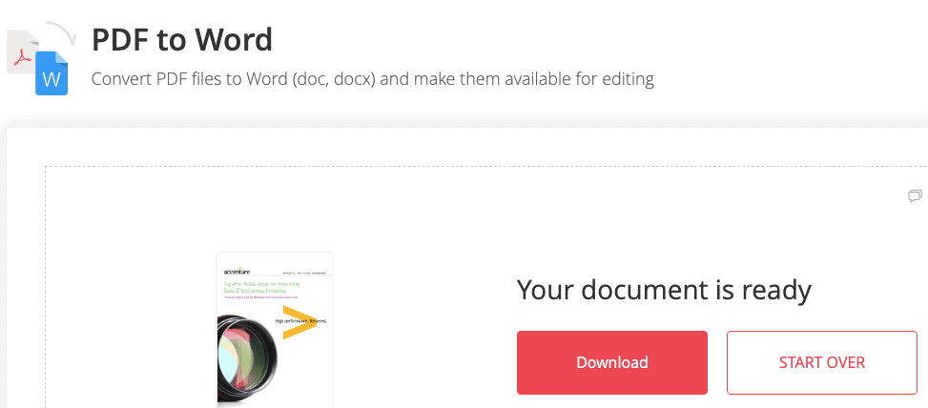Click the High performance Delivered tagline
Image resolution: width=928 pixels, height=408 pixels.
coord(301,321)
